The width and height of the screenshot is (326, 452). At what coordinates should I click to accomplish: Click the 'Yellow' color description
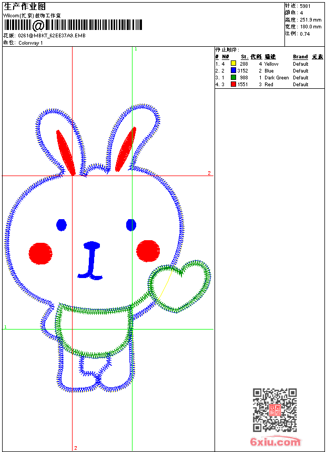click(271, 64)
